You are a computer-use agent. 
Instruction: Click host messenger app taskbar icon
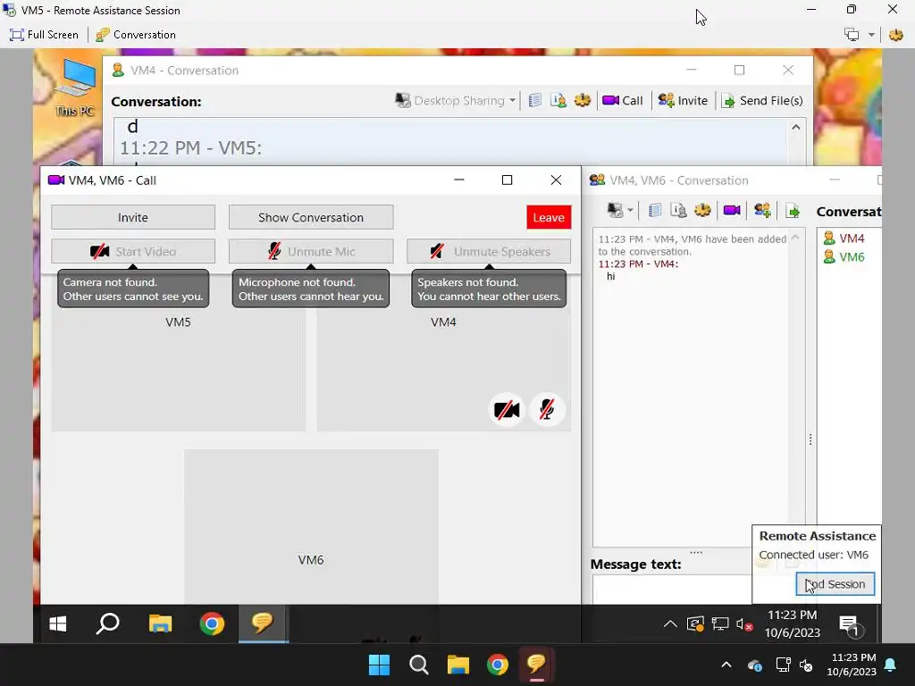[536, 665]
